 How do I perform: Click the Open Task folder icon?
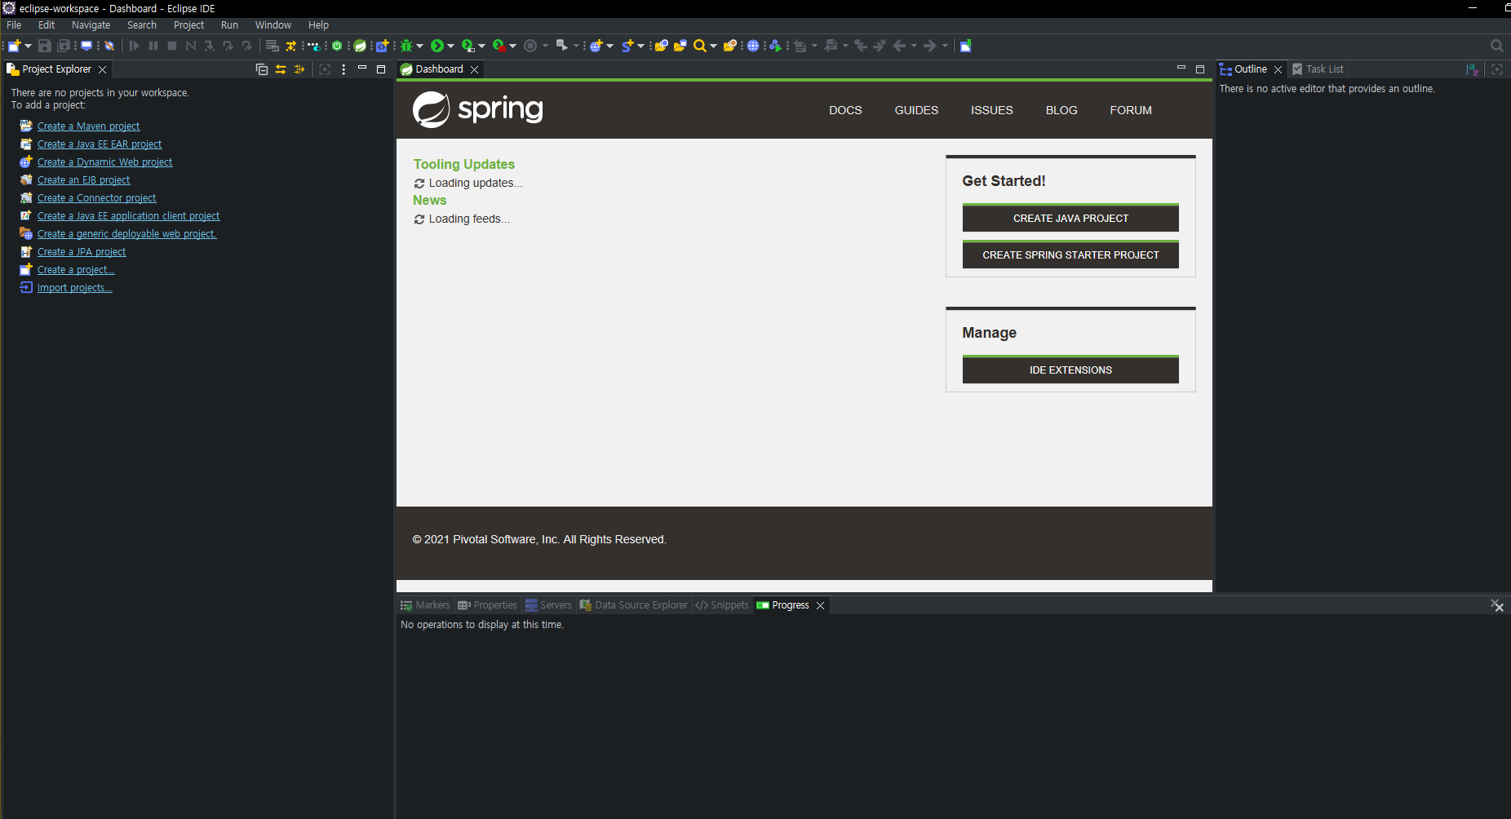(680, 46)
